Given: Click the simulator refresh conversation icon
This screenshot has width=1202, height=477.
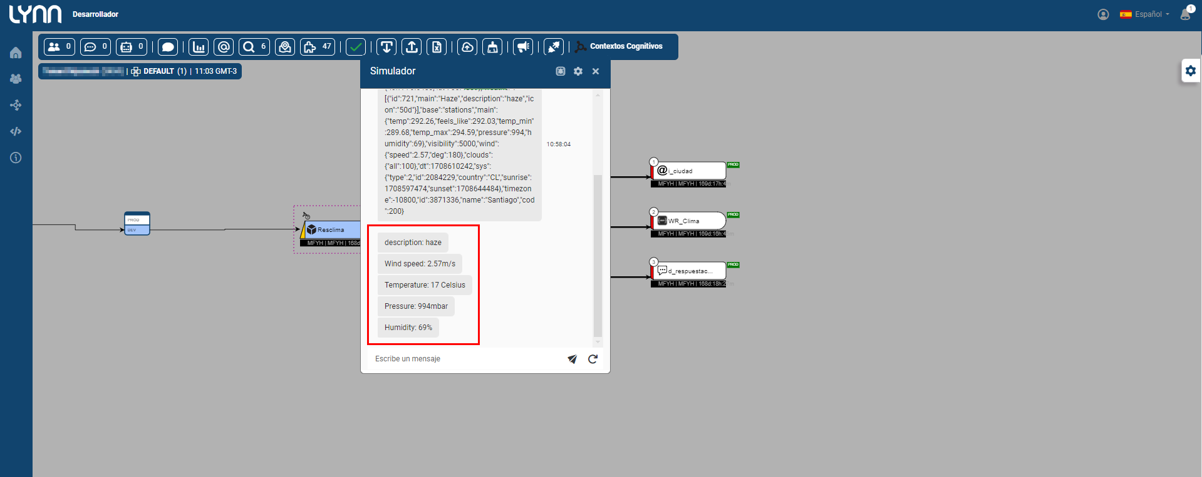Looking at the screenshot, I should (593, 359).
